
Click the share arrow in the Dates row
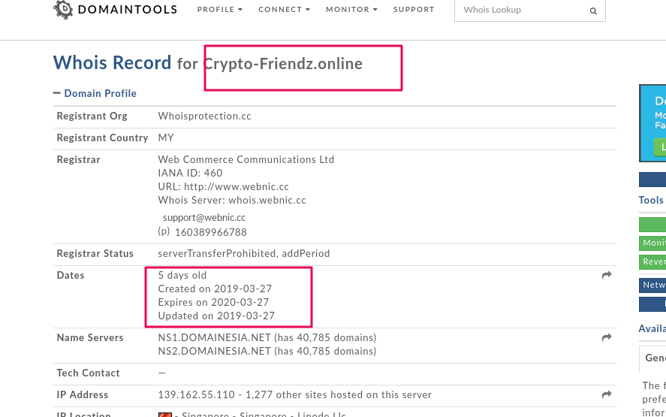click(607, 275)
